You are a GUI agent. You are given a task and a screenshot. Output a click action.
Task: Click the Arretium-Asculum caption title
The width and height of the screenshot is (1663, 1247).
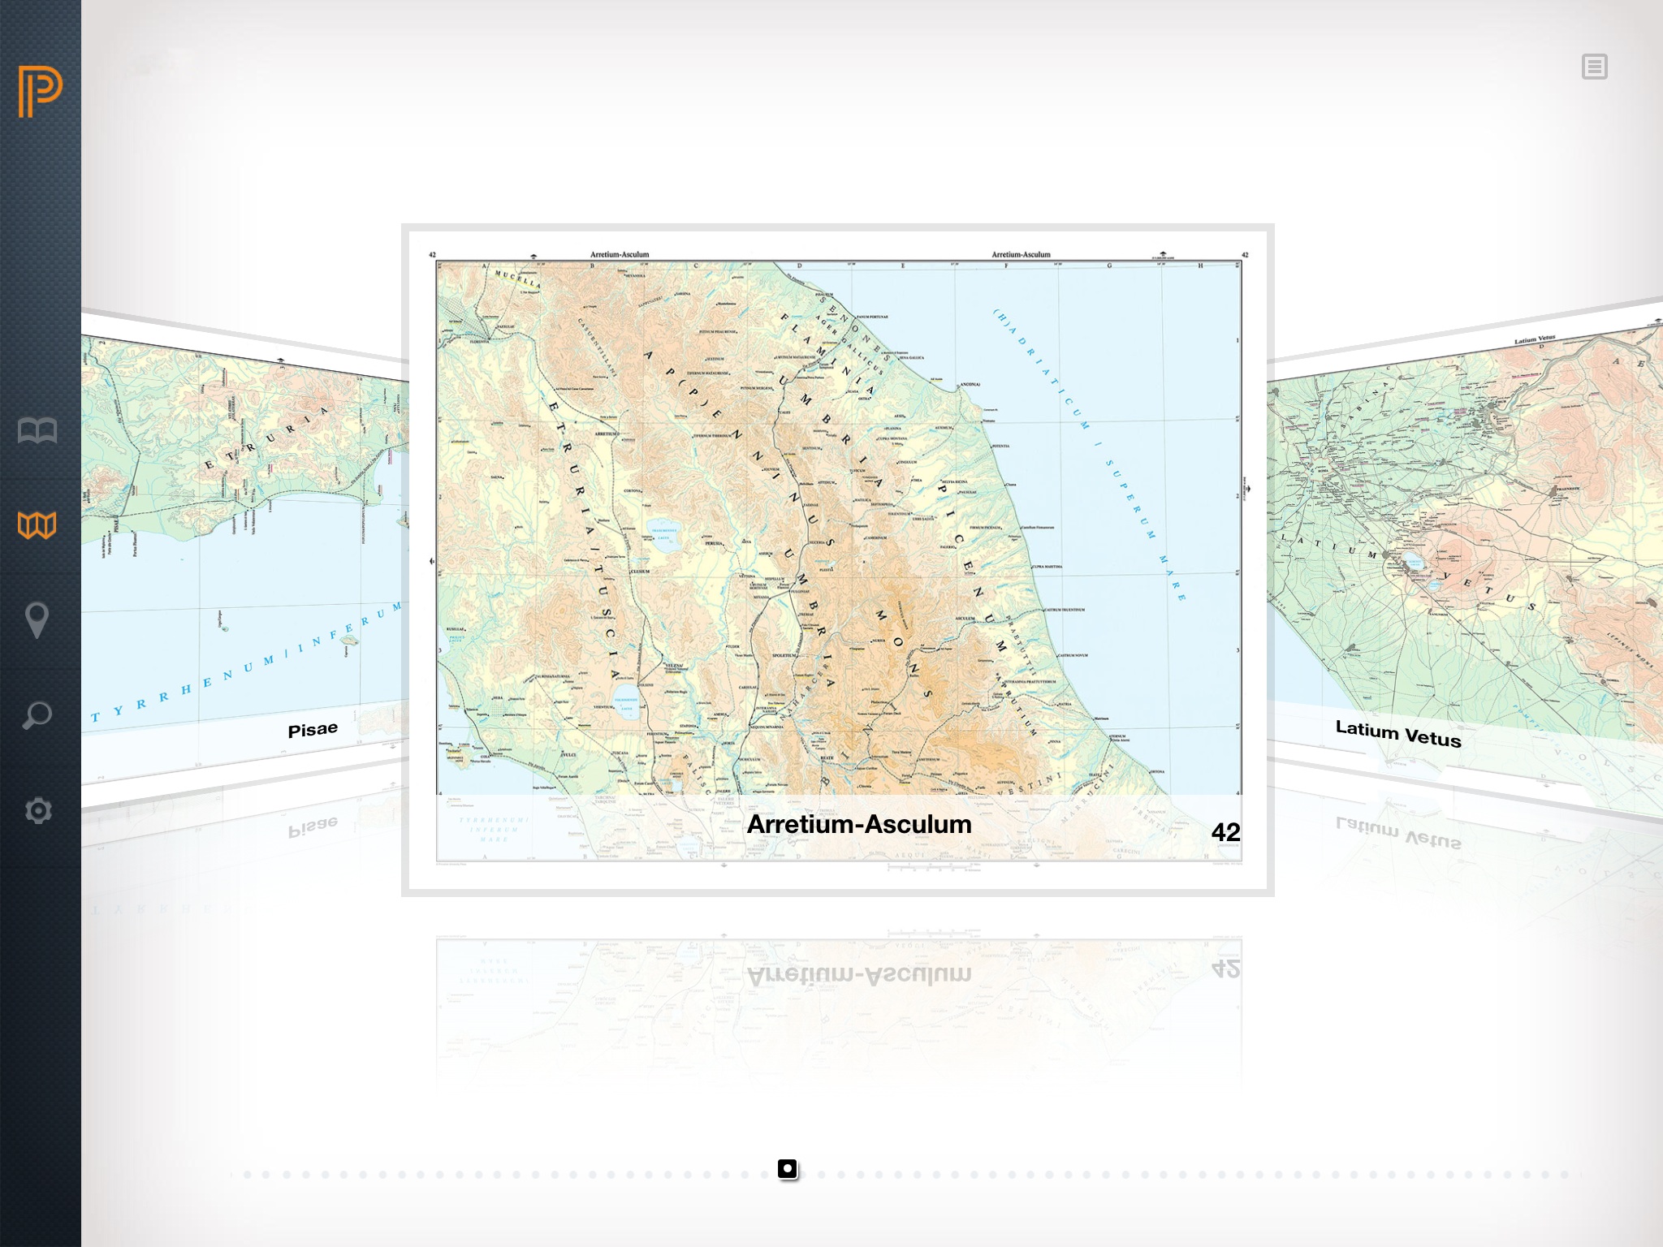[x=859, y=824]
